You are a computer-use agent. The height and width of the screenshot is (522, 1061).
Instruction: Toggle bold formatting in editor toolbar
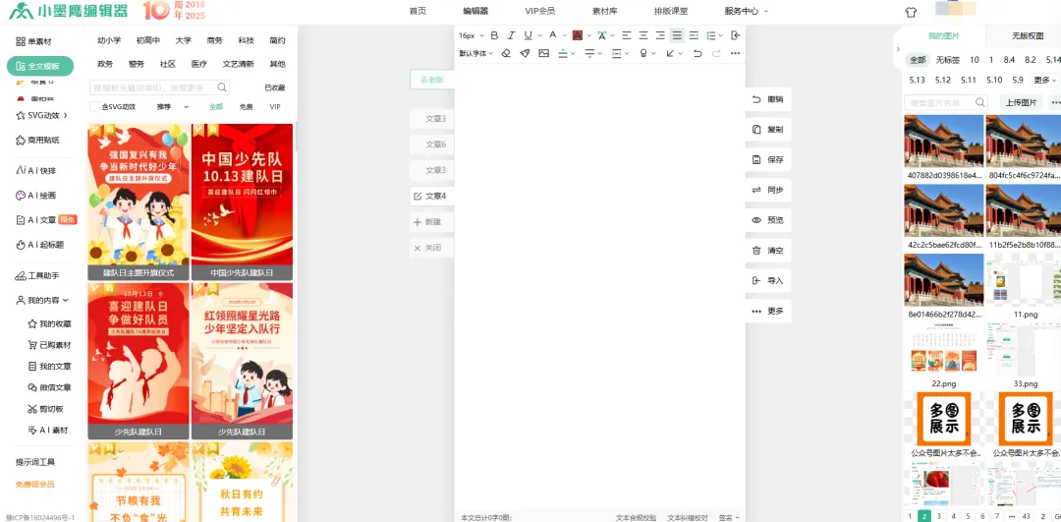tap(494, 35)
